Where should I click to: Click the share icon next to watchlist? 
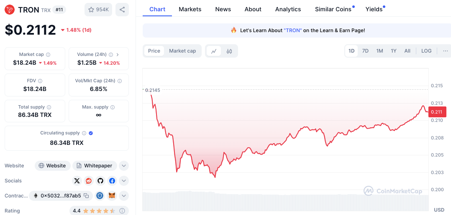click(x=122, y=10)
